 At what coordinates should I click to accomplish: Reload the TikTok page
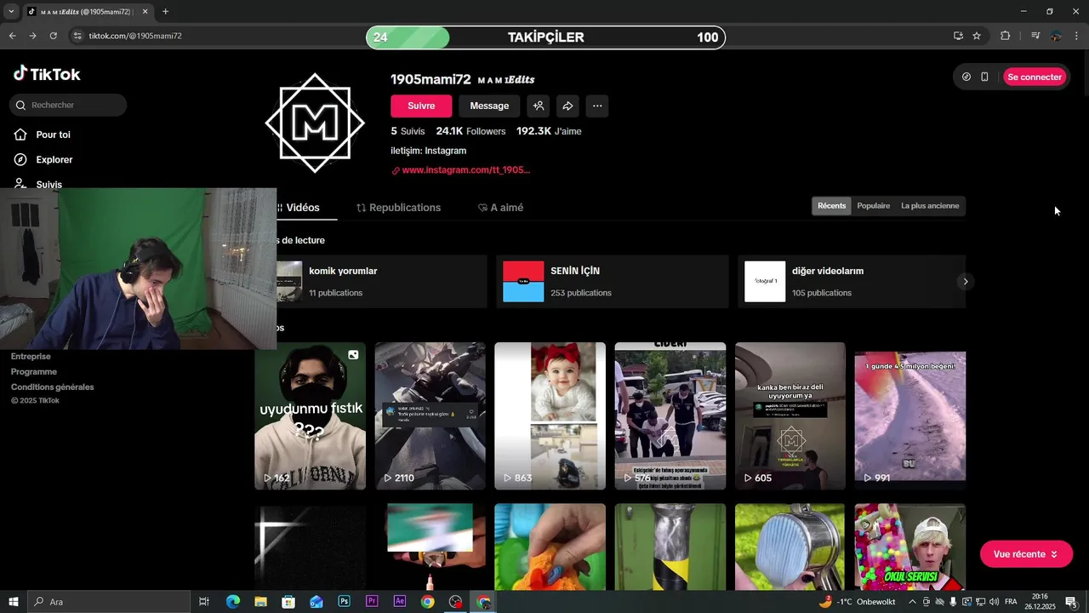coord(53,36)
